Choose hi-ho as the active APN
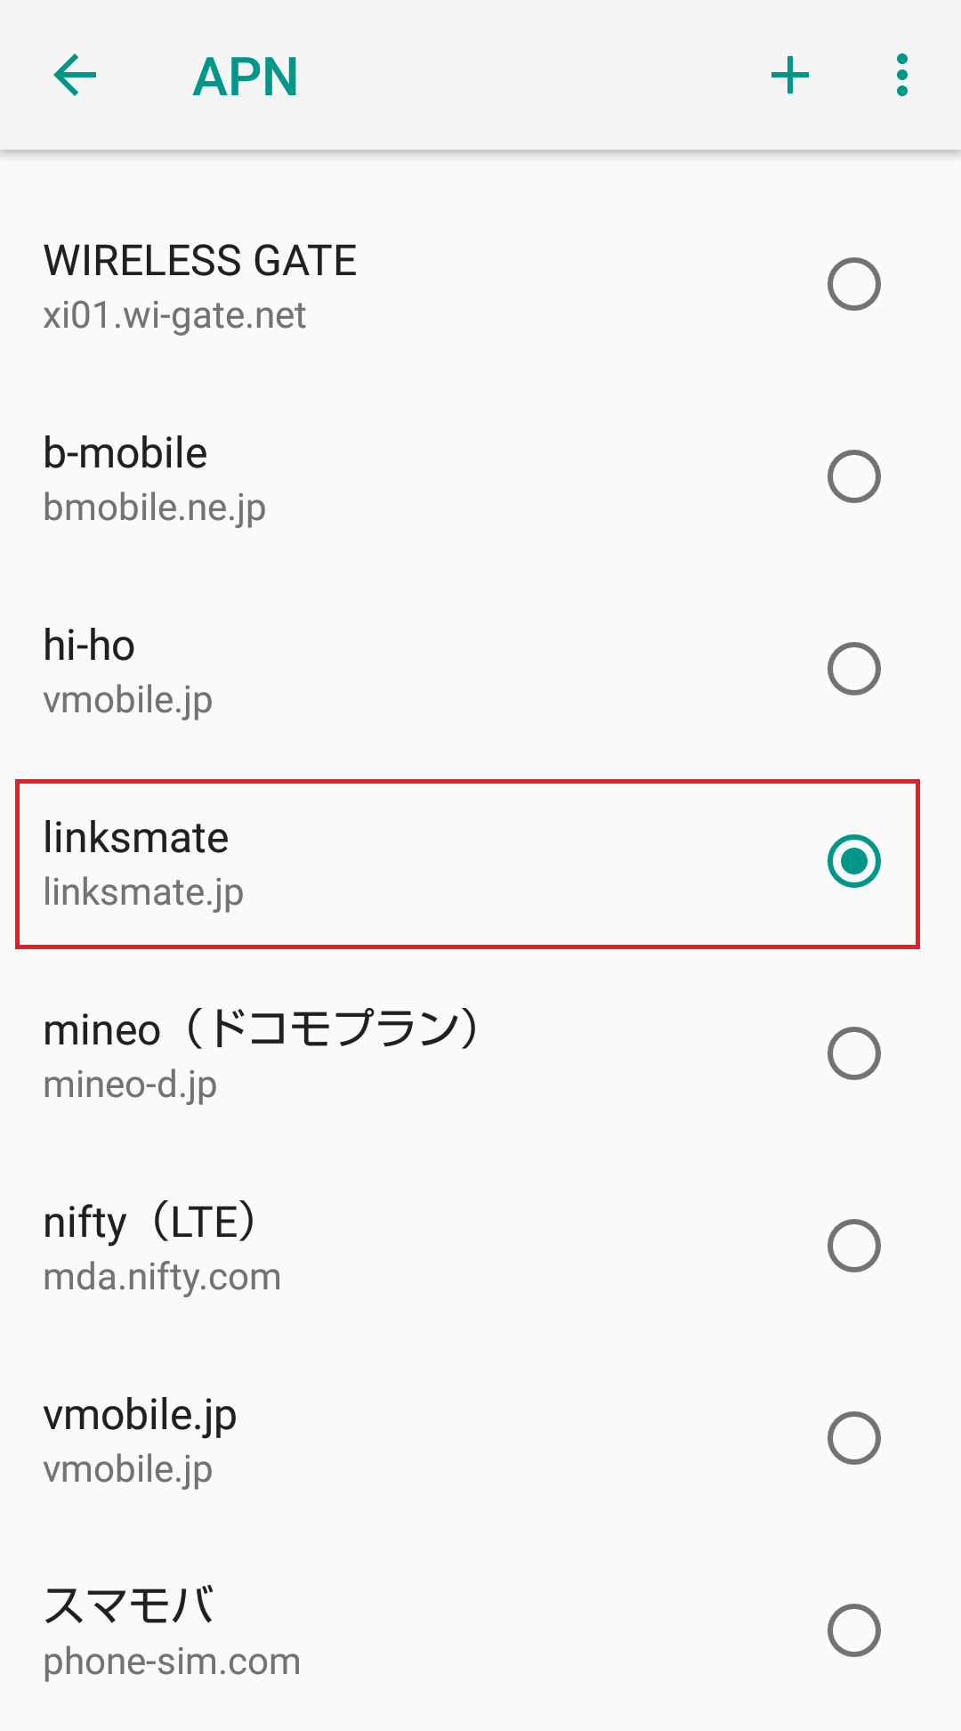The image size is (961, 1731). click(854, 670)
